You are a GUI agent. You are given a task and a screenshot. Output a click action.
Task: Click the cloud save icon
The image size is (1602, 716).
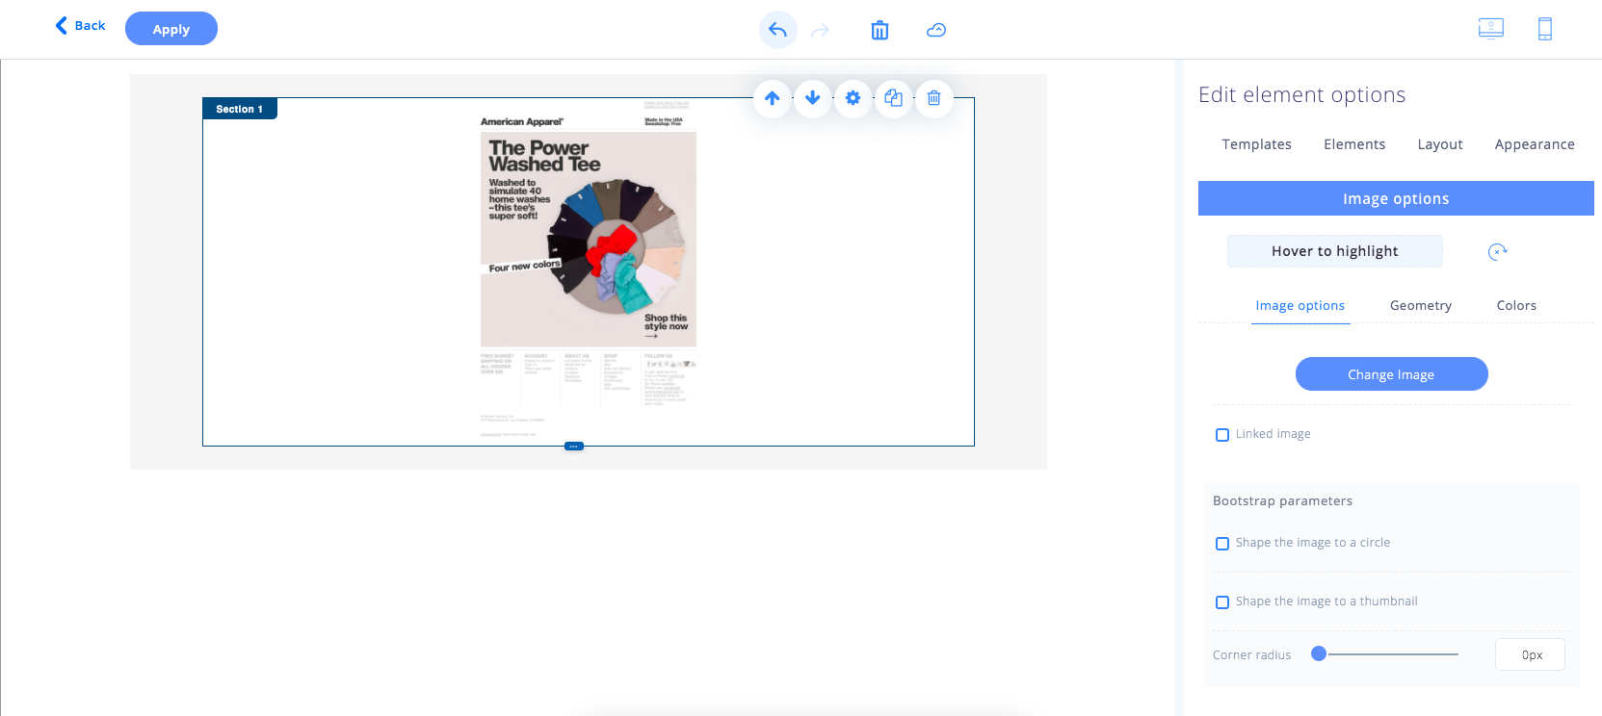(935, 31)
